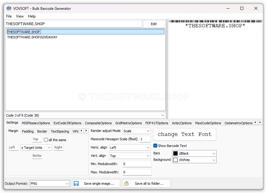267x193 pixels.
Task: Click the barcode text input field
Action: click(x=73, y=24)
